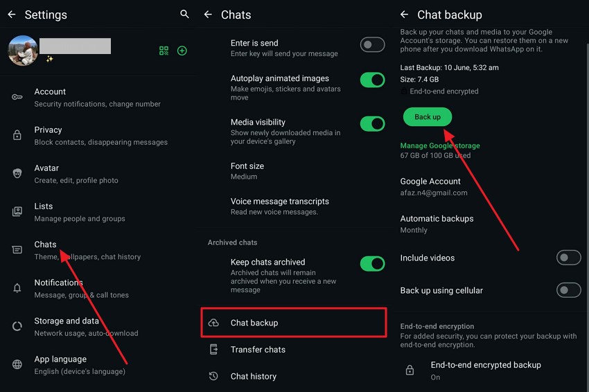Tap the Privacy lock icon
The image size is (589, 392).
[17, 136]
